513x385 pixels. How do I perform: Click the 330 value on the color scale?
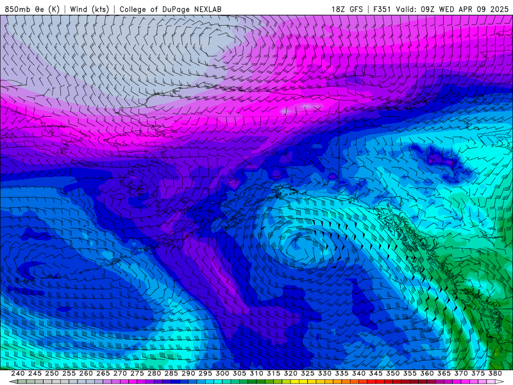(x=324, y=373)
